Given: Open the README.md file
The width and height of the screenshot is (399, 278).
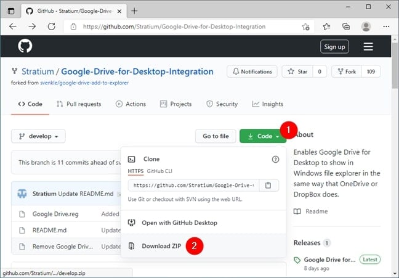Looking at the screenshot, I should click(x=49, y=231).
